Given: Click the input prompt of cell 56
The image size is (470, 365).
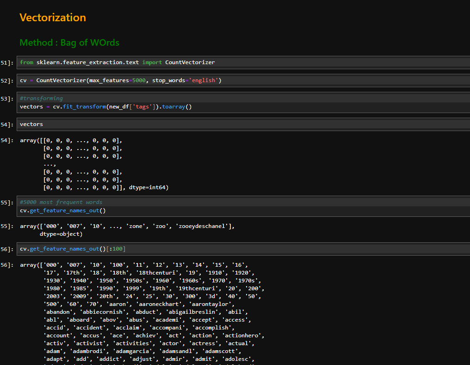Looking at the screenshot, I should pyautogui.click(x=7, y=249).
